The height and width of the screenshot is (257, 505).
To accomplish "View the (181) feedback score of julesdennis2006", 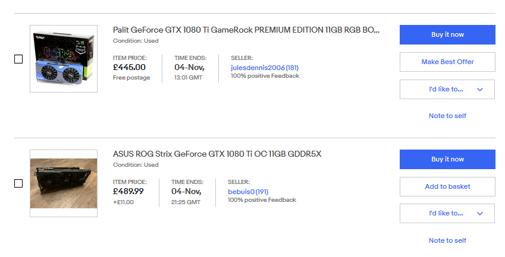I will pyautogui.click(x=292, y=68).
